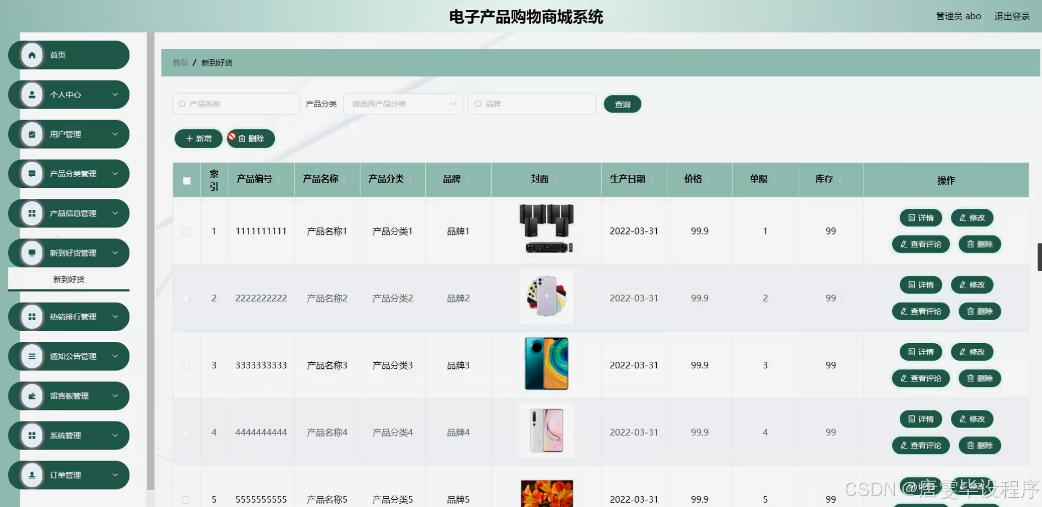The width and height of the screenshot is (1042, 507).
Task: Click sort arrows on 价格 column
Action: (708, 179)
